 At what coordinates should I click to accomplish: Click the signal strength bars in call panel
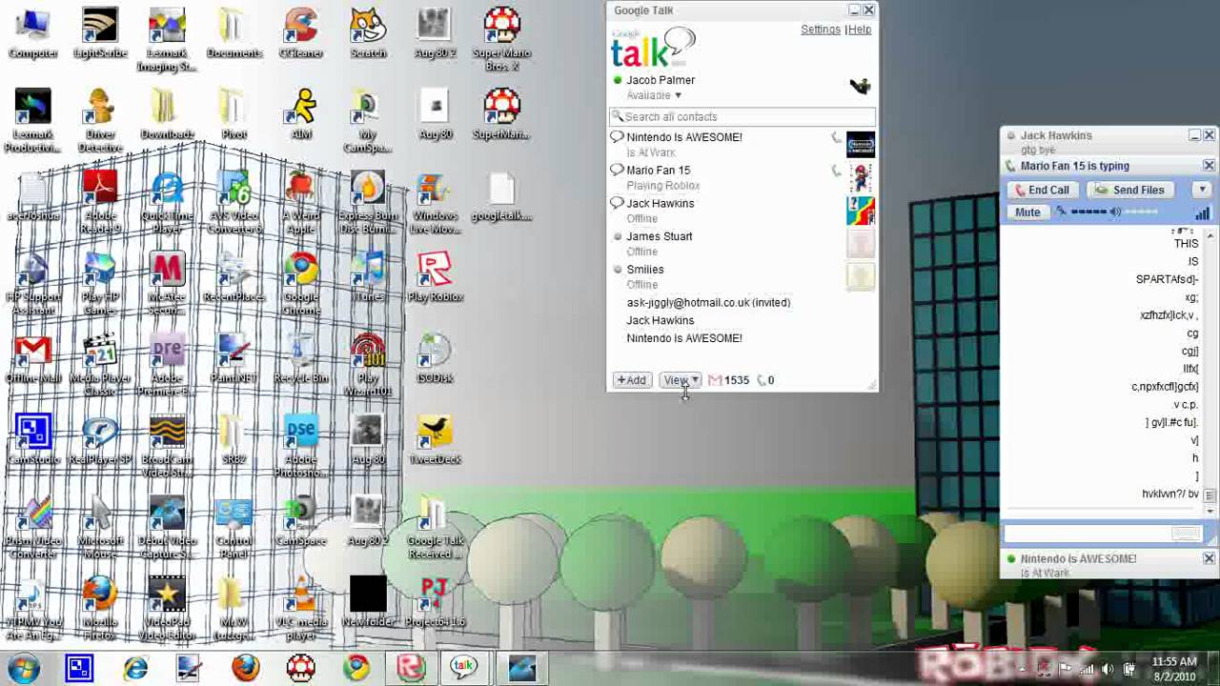1202,212
